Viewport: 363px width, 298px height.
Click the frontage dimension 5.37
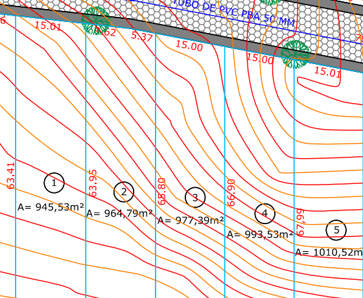click(142, 36)
